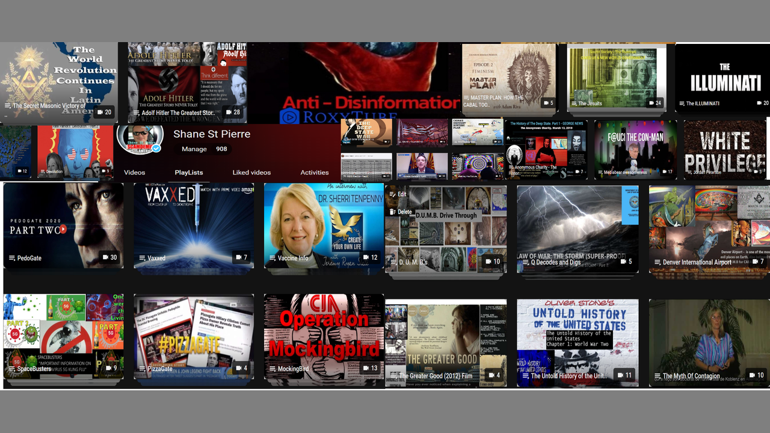The width and height of the screenshot is (770, 433).
Task: Select the Activities tab
Action: click(x=314, y=173)
